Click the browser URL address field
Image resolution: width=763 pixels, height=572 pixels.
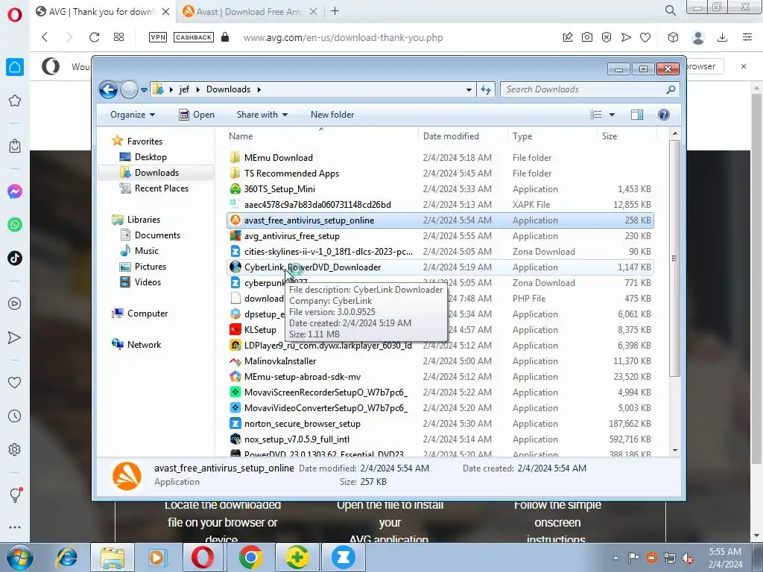click(343, 37)
